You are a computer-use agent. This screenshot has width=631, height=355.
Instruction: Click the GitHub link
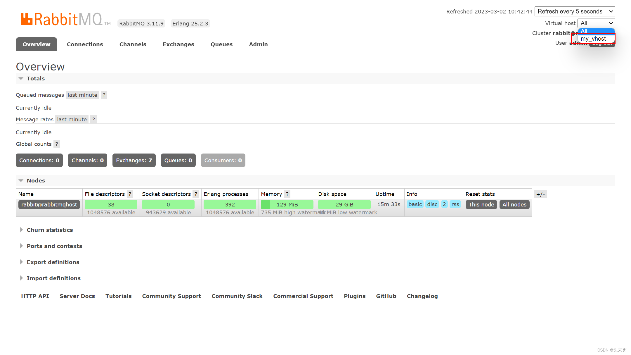click(x=386, y=296)
